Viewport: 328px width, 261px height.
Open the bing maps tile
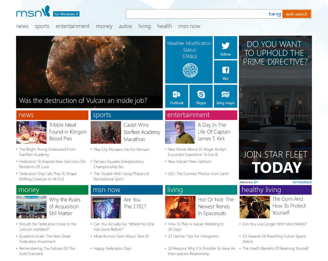225,96
